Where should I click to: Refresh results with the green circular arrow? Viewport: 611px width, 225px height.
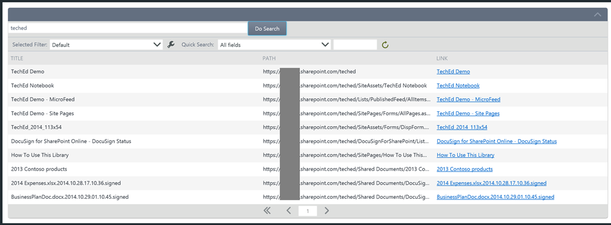[385, 45]
